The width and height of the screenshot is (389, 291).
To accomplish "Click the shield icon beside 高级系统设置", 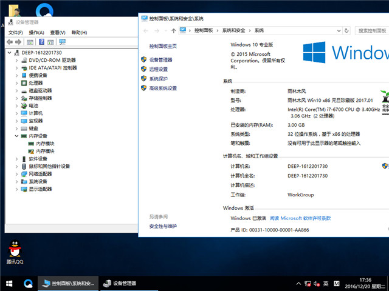I will pos(144,88).
